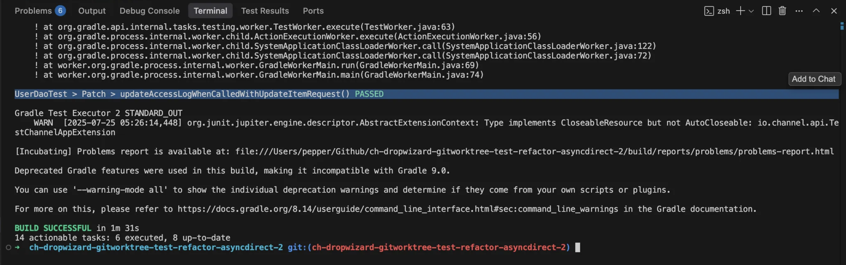Click the git branch name in the prompt
The image size is (846, 265).
pyautogui.click(x=439, y=248)
